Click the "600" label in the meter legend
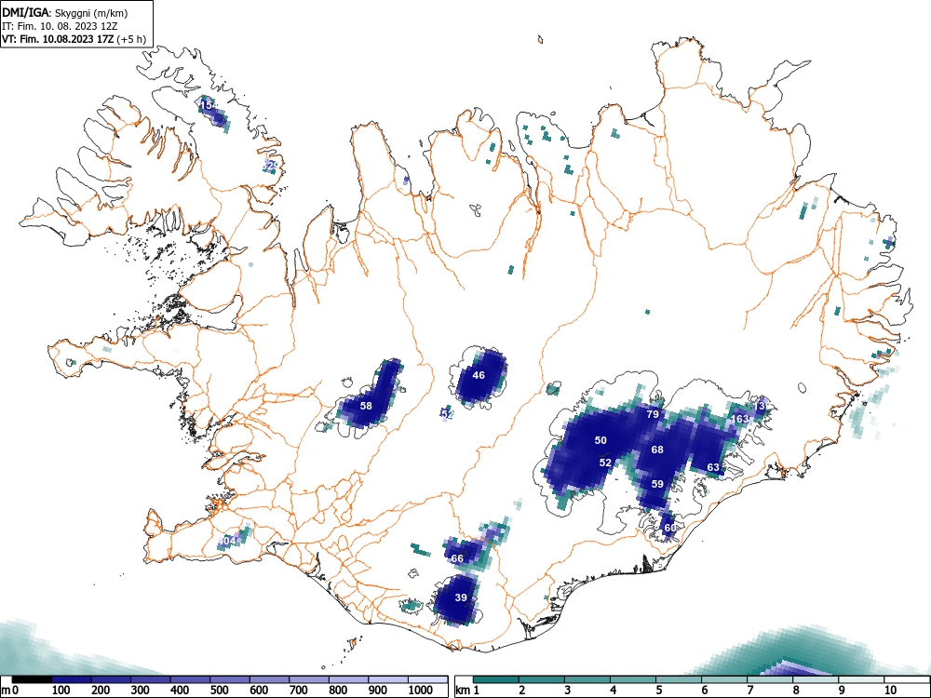 [259, 691]
